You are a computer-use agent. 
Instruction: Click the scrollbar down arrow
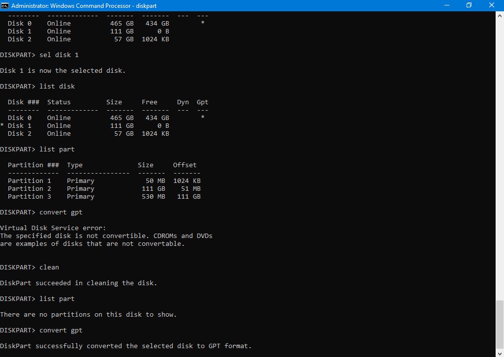(x=500, y=353)
